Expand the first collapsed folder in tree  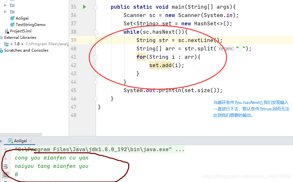[x=5, y=5]
